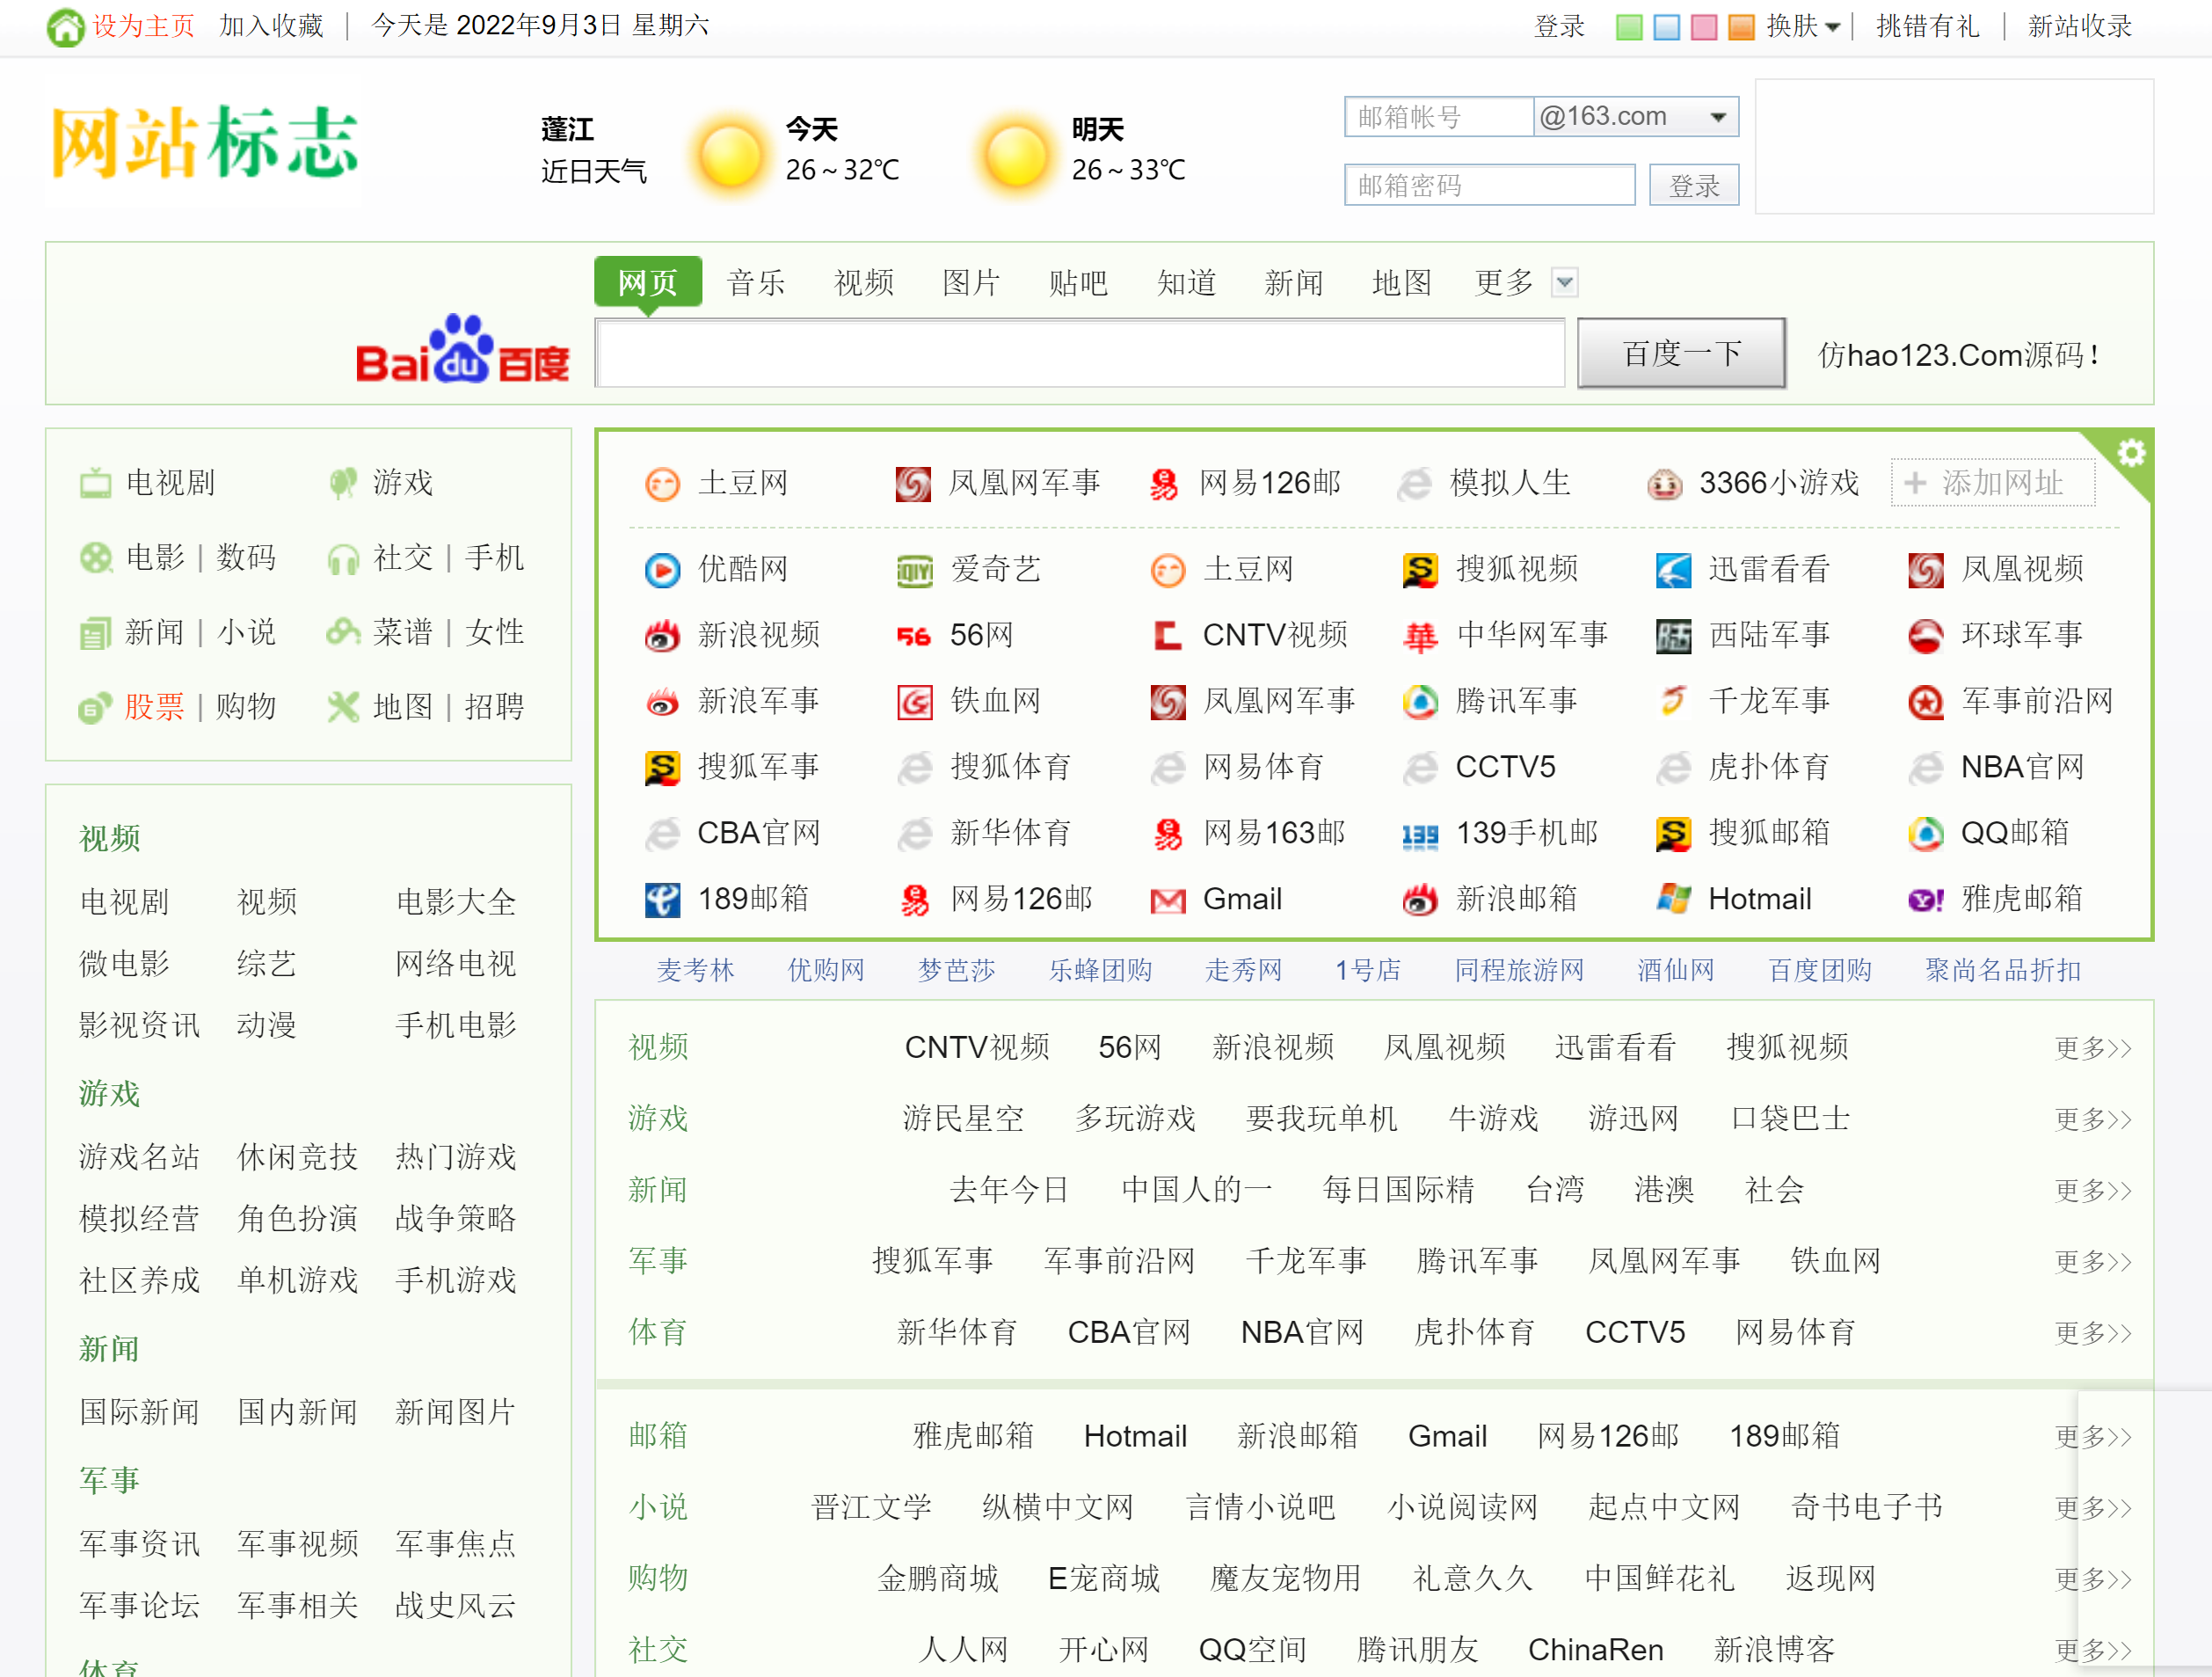Screen dimensions: 2212x1677
Task: Click the 设为主页 link
Action: click(x=144, y=26)
